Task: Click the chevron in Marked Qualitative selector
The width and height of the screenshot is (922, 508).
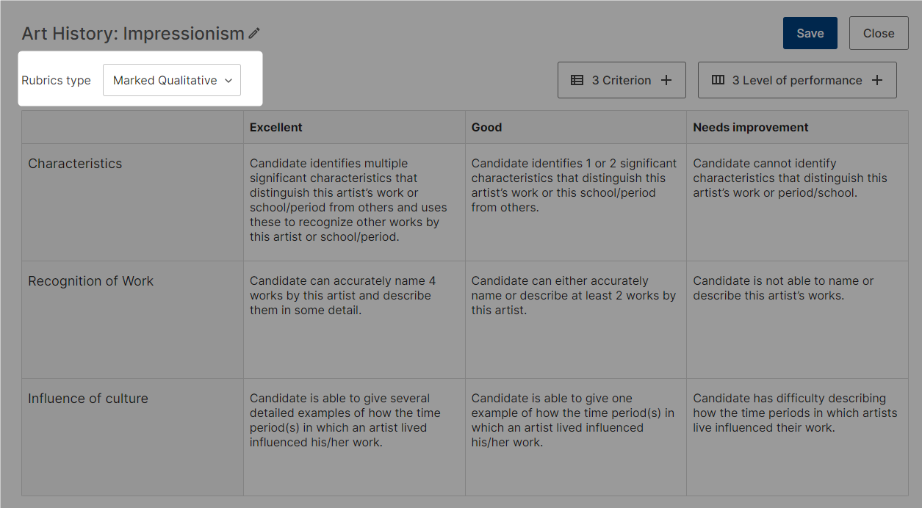Action: (x=228, y=81)
